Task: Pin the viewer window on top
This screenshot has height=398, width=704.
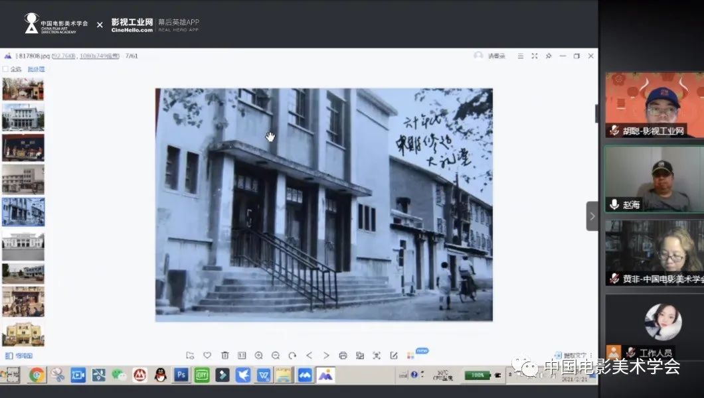Action: (549, 56)
